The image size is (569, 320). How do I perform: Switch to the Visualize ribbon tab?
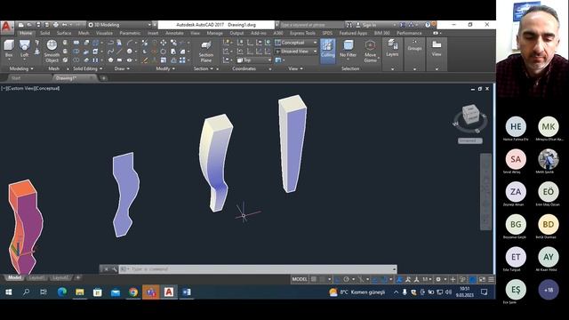click(104, 33)
